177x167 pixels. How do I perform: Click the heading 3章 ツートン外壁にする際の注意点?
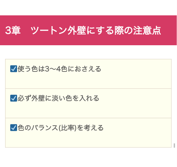[83, 30]
